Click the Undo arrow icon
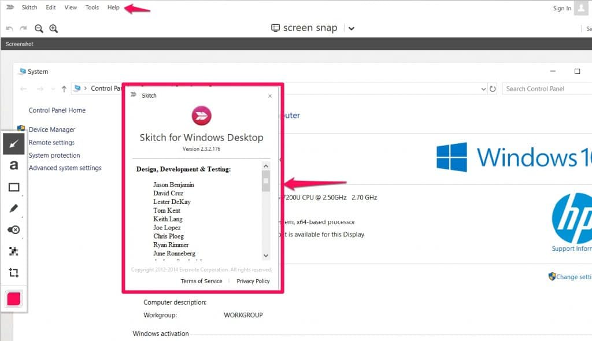 (9, 28)
